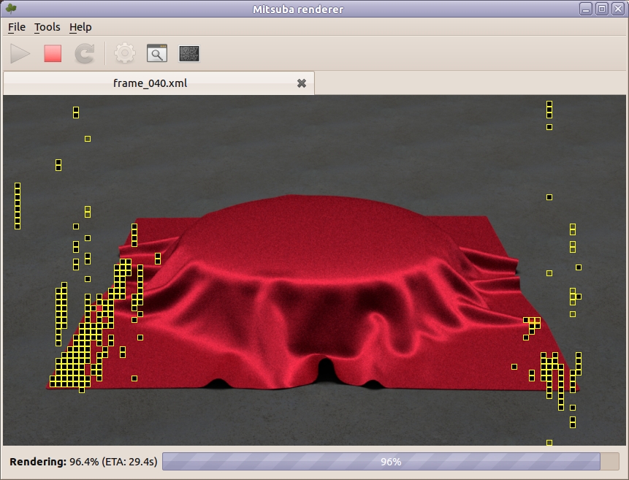
Task: Click the 96% render progress bar
Action: tap(390, 462)
